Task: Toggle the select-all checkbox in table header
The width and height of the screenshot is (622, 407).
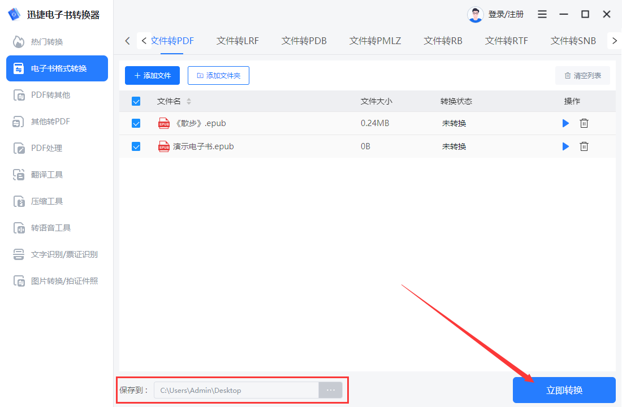Action: pos(136,101)
